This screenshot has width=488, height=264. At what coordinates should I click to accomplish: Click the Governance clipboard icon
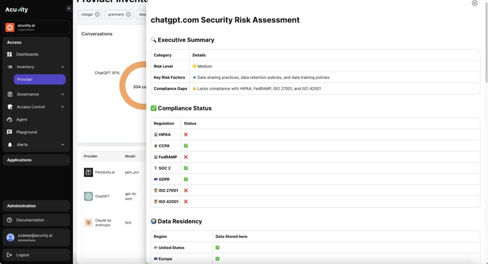pos(10,94)
